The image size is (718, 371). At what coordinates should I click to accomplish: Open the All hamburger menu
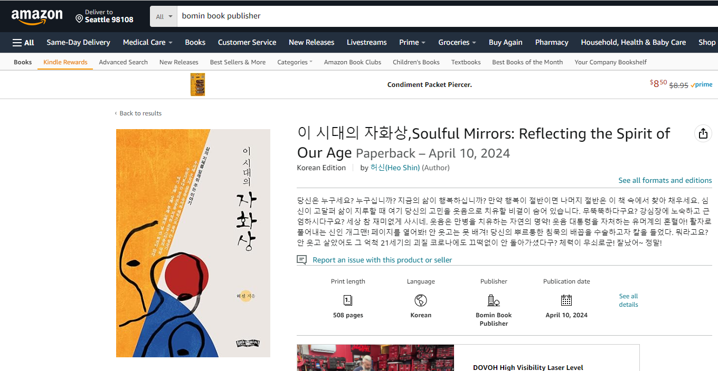click(23, 43)
